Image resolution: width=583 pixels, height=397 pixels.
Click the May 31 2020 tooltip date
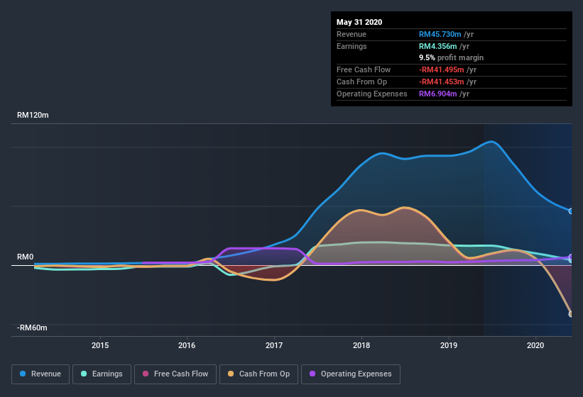pyautogui.click(x=359, y=22)
